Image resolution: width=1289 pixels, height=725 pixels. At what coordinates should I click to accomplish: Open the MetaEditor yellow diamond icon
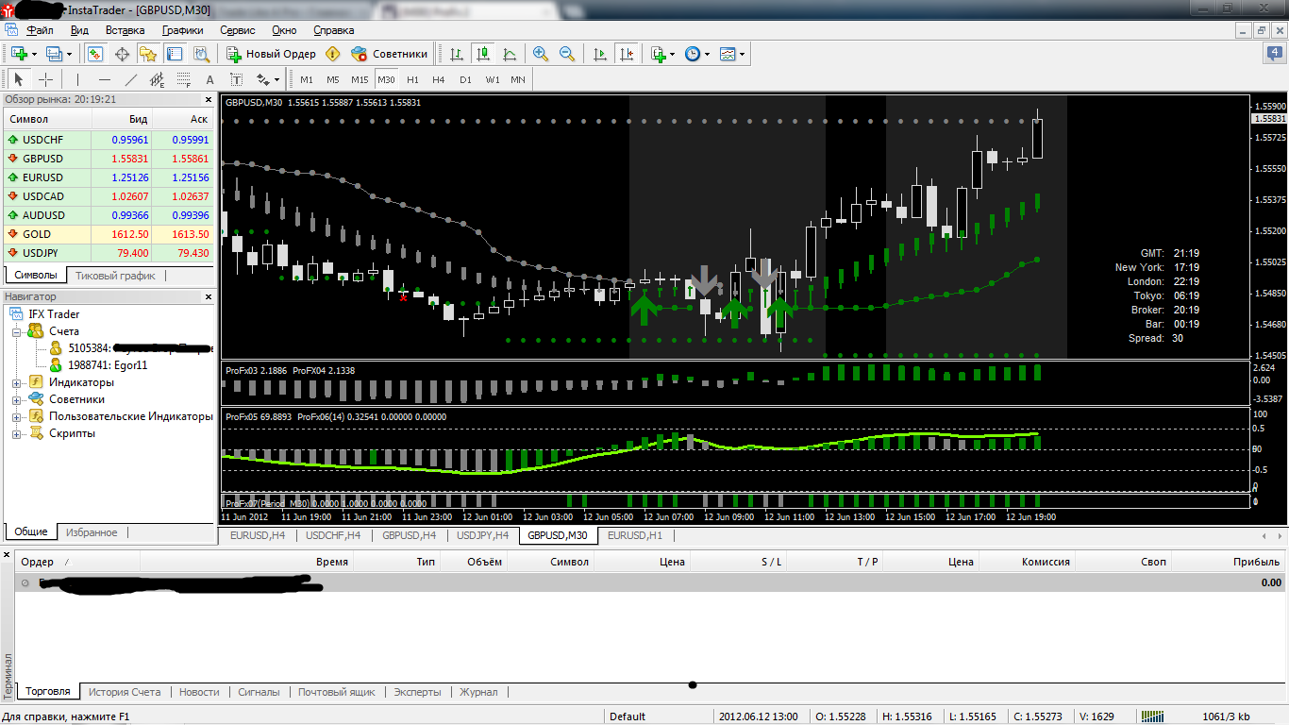(x=333, y=54)
